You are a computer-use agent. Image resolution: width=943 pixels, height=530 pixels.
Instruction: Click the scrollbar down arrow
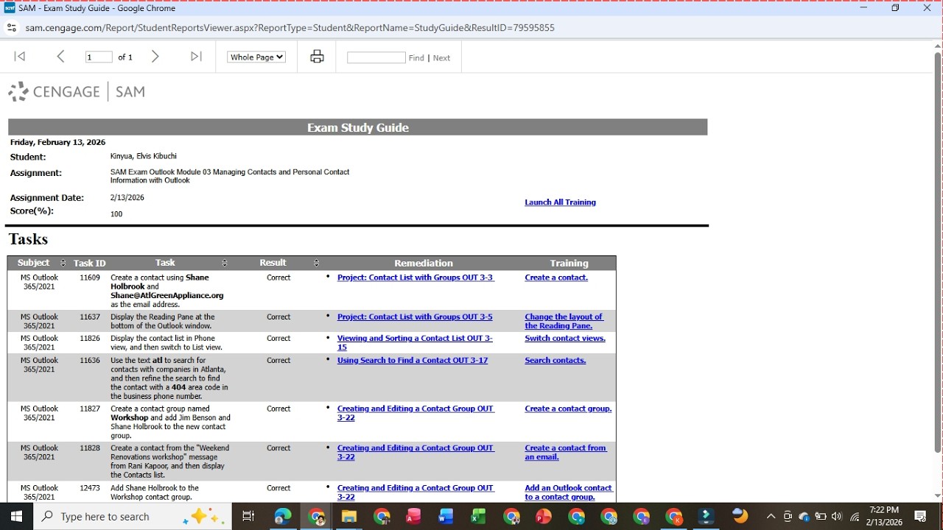coord(938,496)
